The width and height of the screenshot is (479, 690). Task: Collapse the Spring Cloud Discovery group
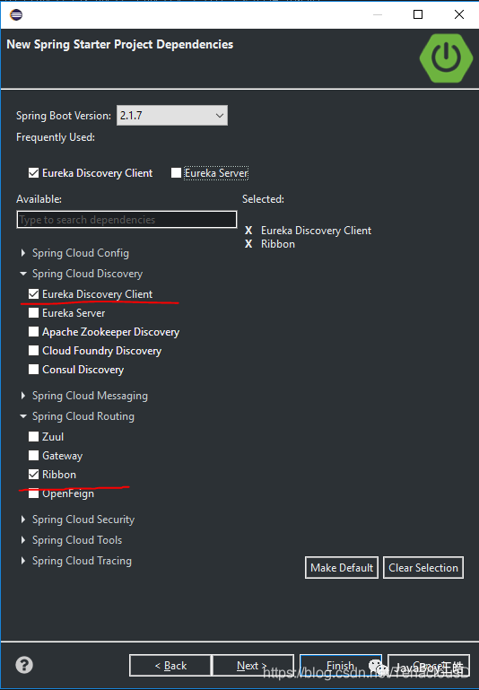coord(22,274)
